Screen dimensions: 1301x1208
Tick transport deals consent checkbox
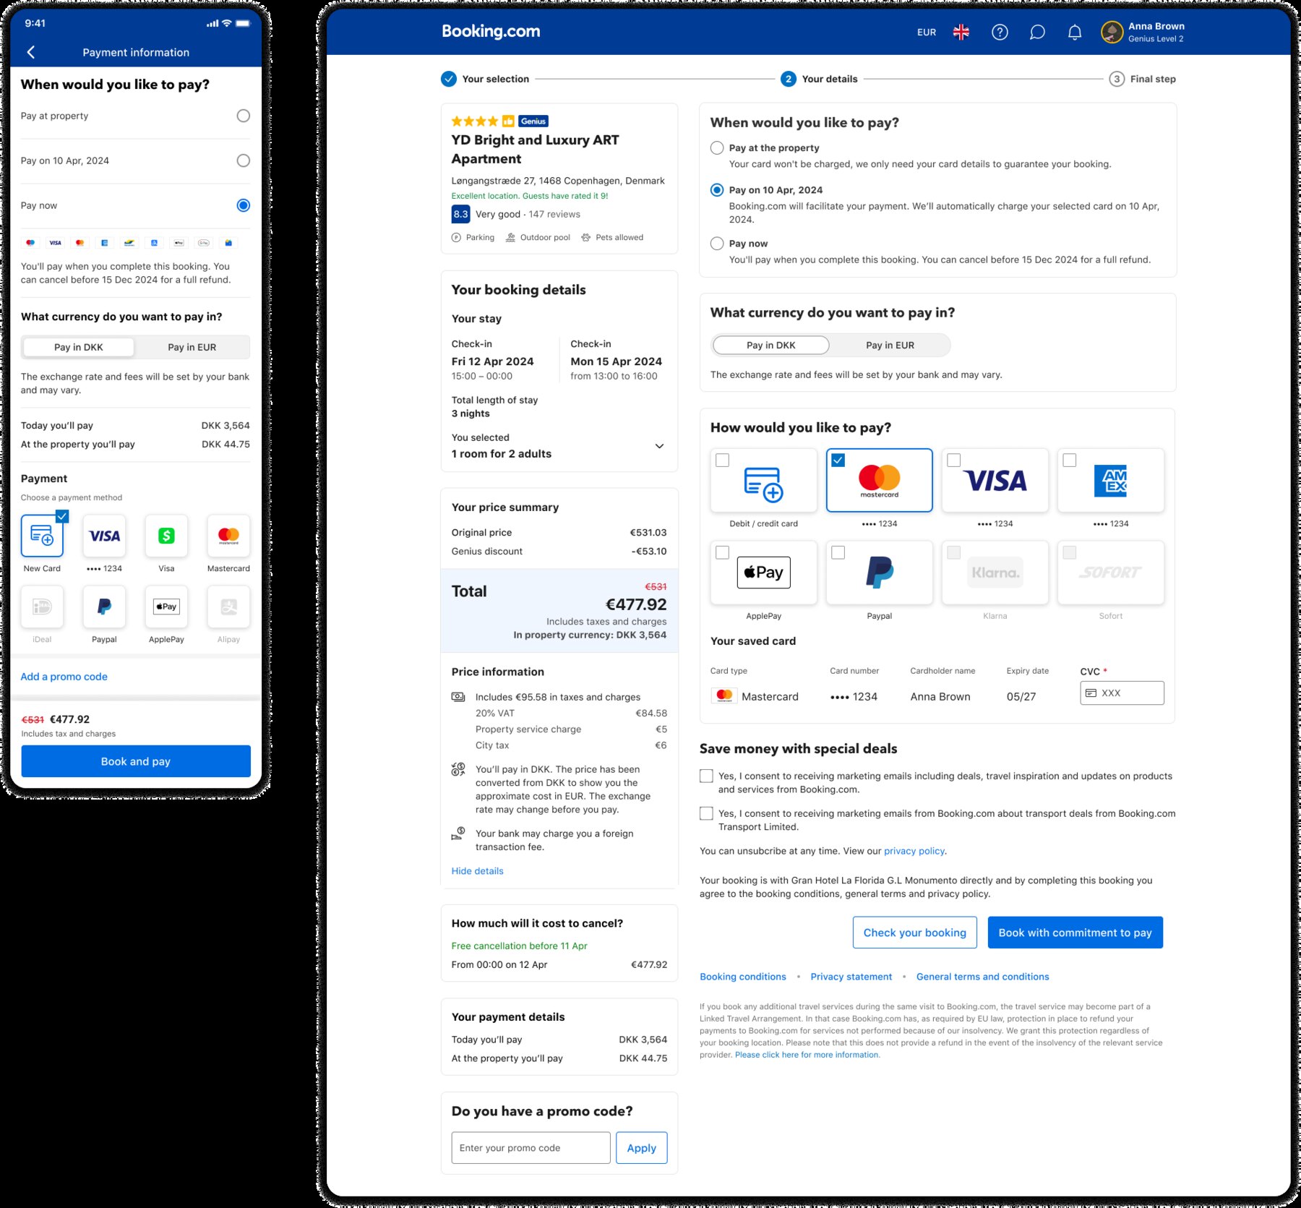click(706, 814)
